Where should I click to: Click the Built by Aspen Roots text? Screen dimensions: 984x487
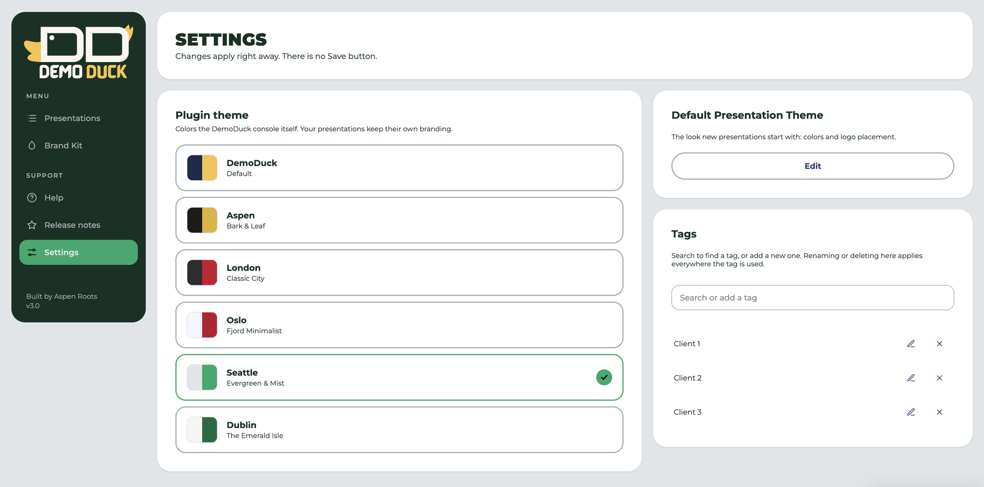coord(61,296)
